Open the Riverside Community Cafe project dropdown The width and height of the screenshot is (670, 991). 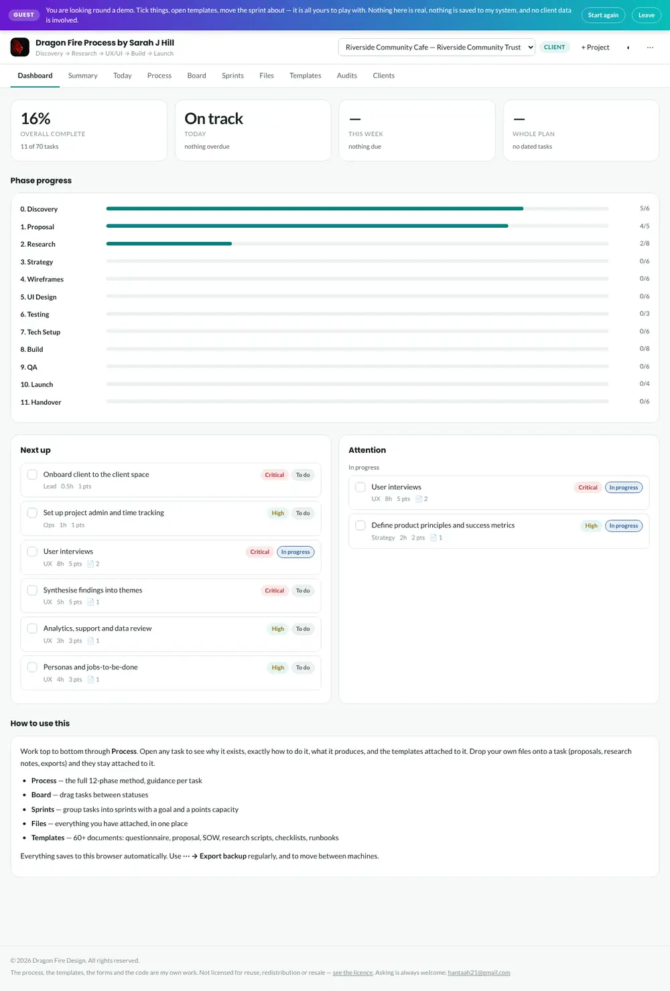[x=437, y=48]
